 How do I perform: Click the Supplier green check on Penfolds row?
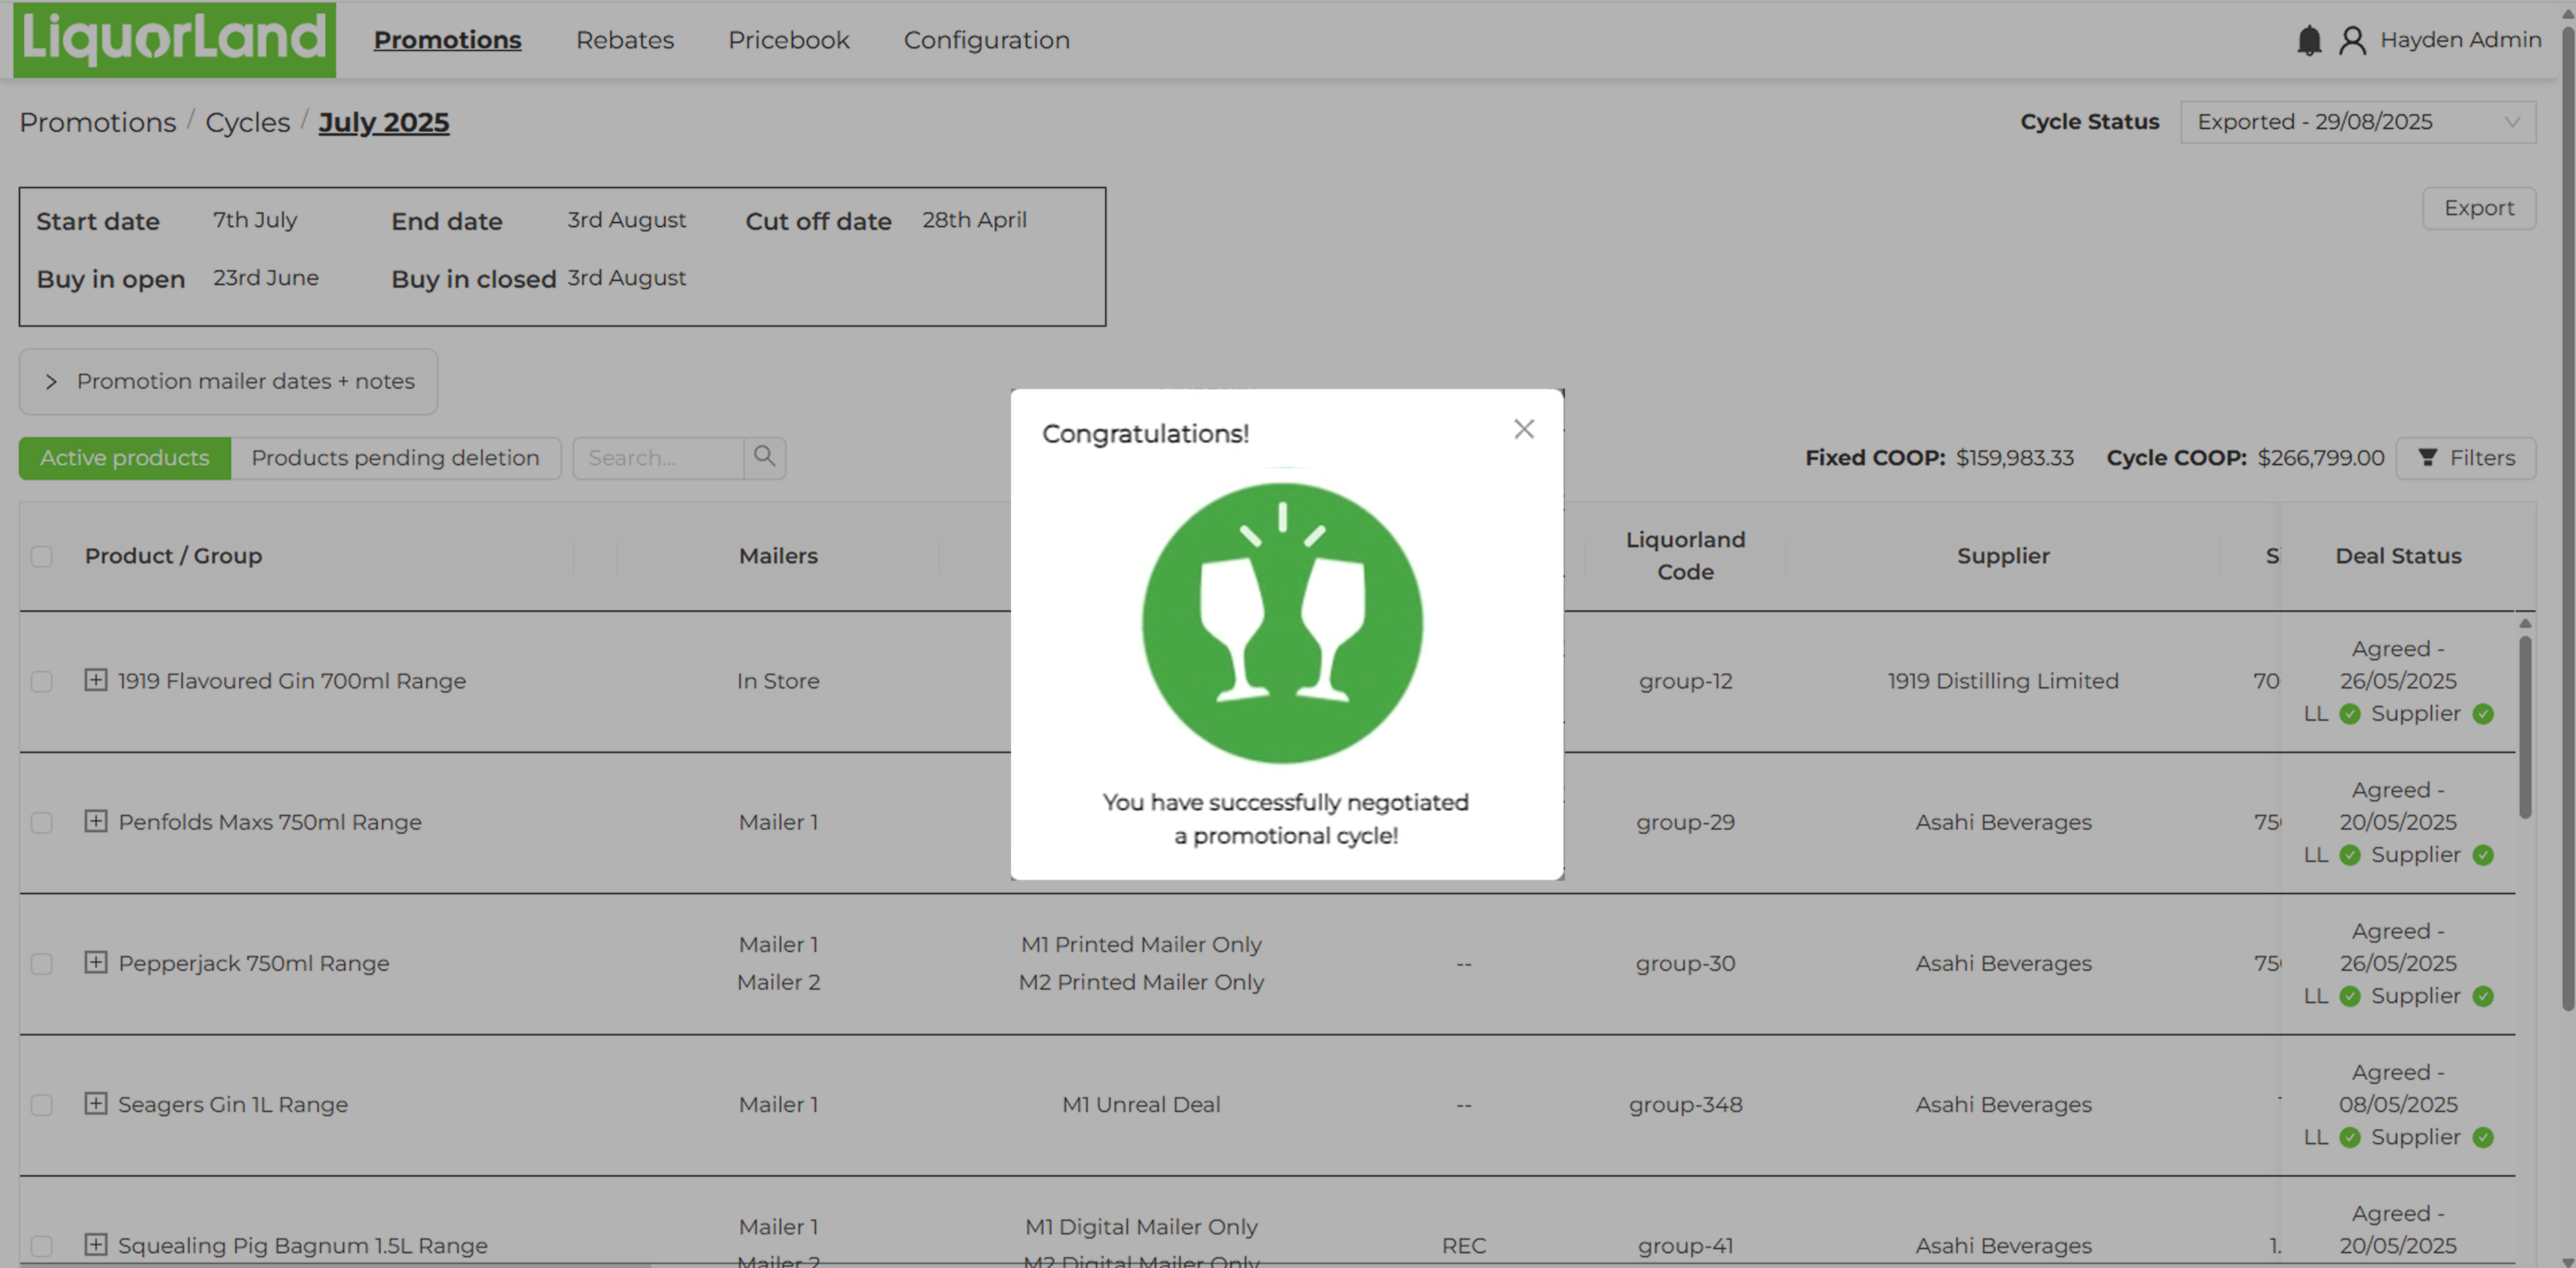[x=2483, y=855]
